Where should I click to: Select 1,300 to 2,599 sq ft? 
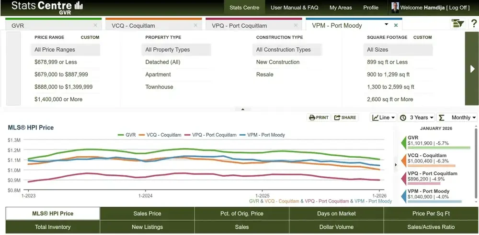click(398, 87)
